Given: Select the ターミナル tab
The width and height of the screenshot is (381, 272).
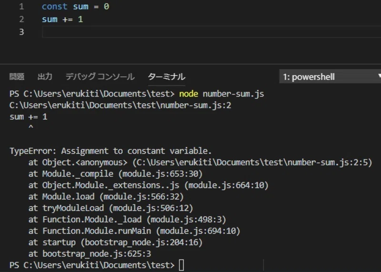Looking at the screenshot, I should coord(166,77).
